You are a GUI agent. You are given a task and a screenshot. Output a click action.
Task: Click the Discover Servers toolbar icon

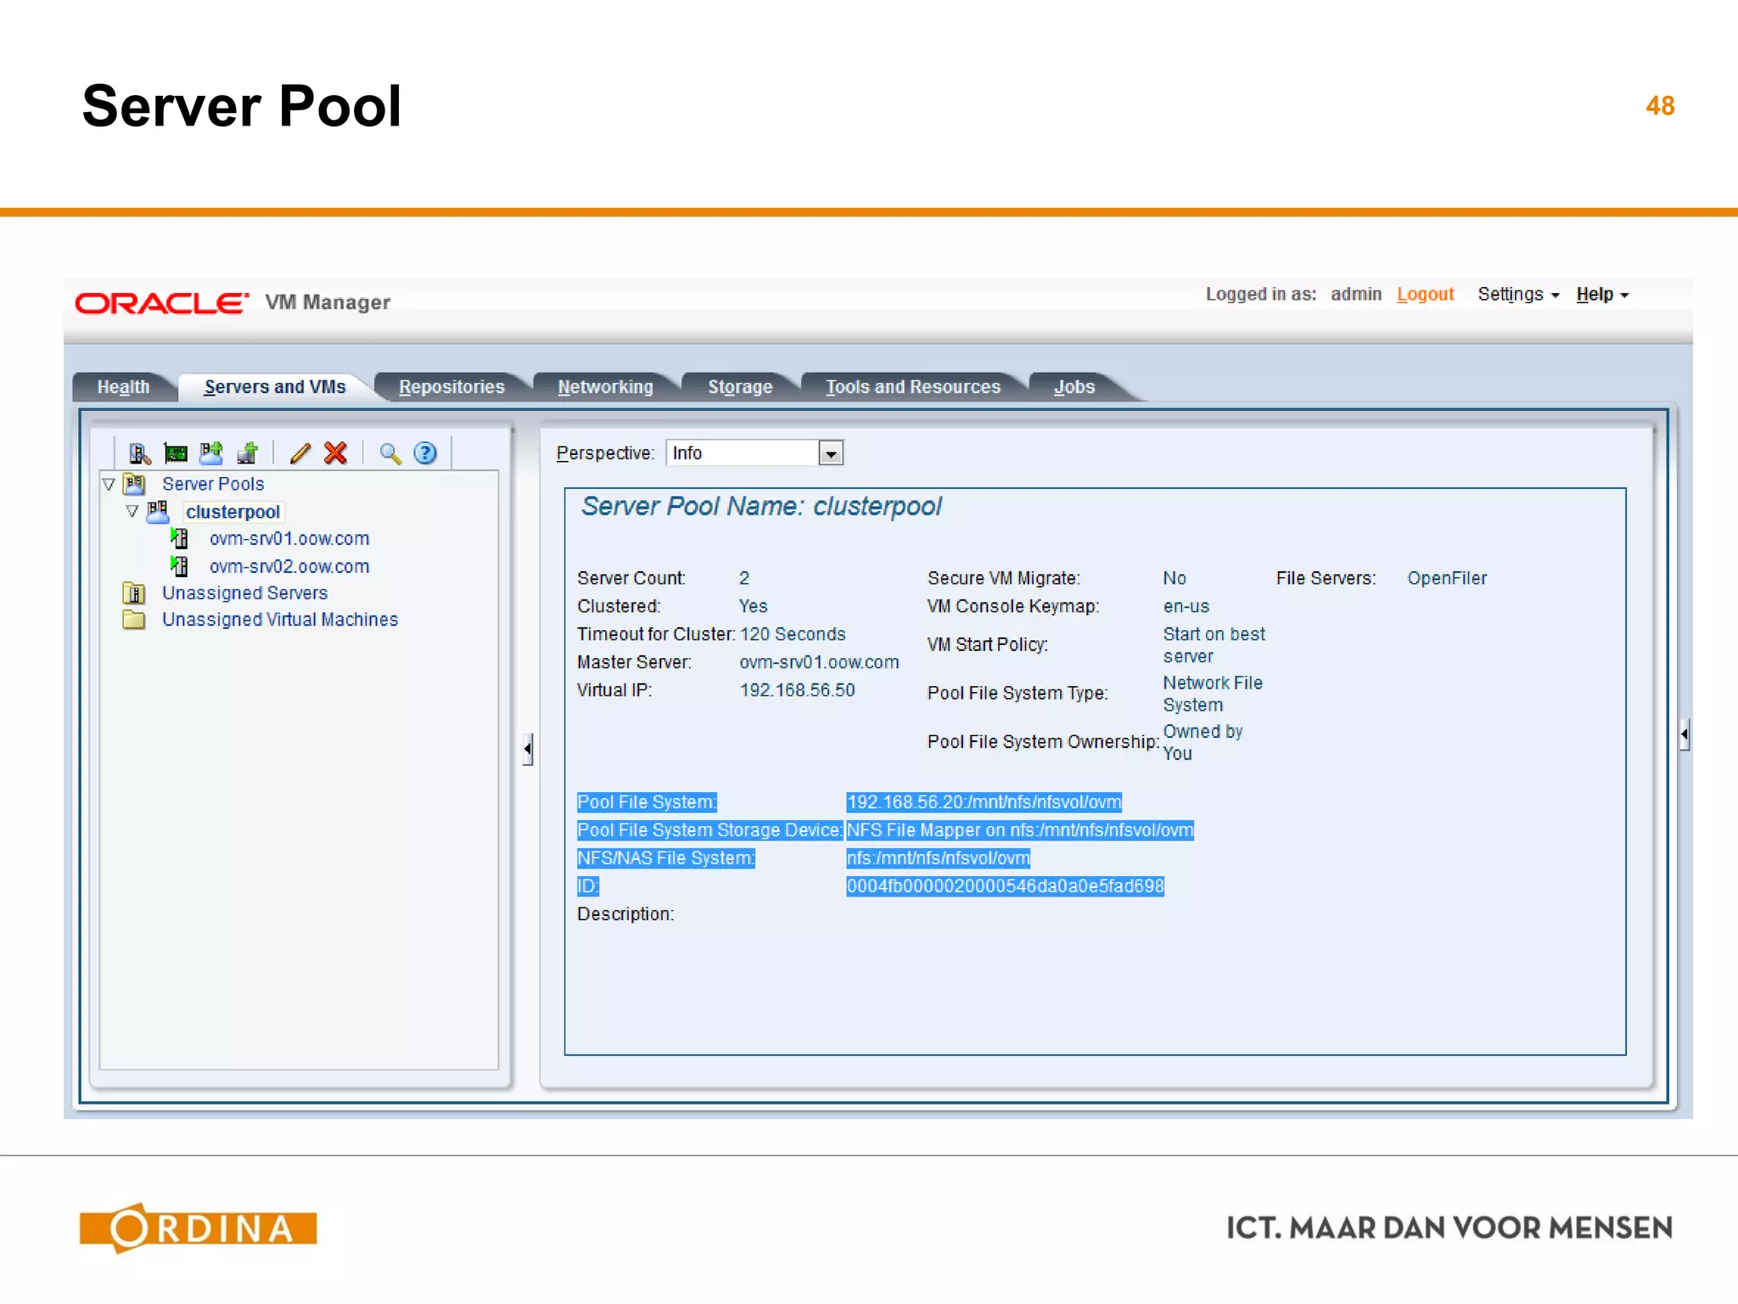pyautogui.click(x=140, y=453)
